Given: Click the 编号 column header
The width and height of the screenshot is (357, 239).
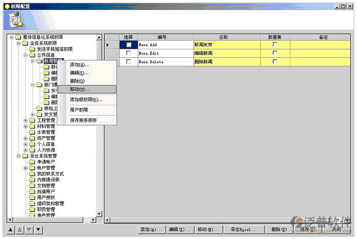Looking at the screenshot, I should 166,37.
